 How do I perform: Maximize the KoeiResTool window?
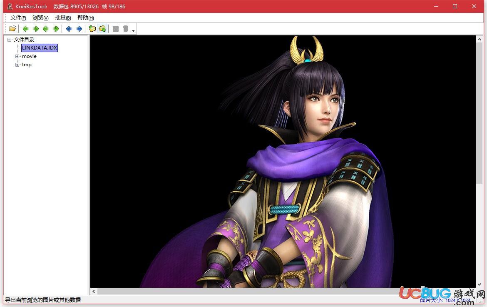[455, 6]
